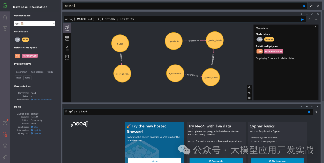Close the MATCH query result frame
324x163 pixels.
pyautogui.click(x=318, y=14)
